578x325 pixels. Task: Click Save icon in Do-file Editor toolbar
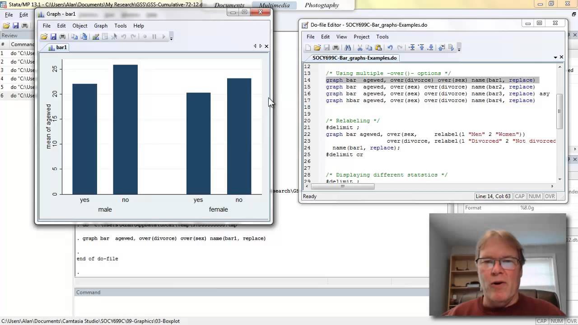pos(326,47)
